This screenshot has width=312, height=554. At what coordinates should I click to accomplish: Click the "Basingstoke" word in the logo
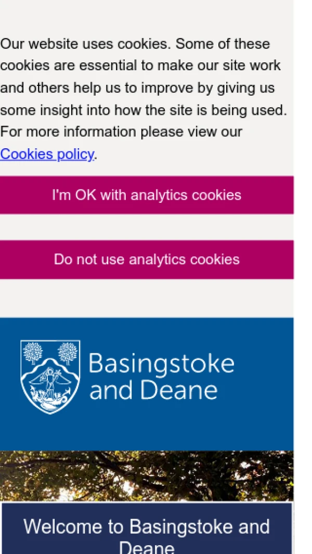(x=161, y=364)
